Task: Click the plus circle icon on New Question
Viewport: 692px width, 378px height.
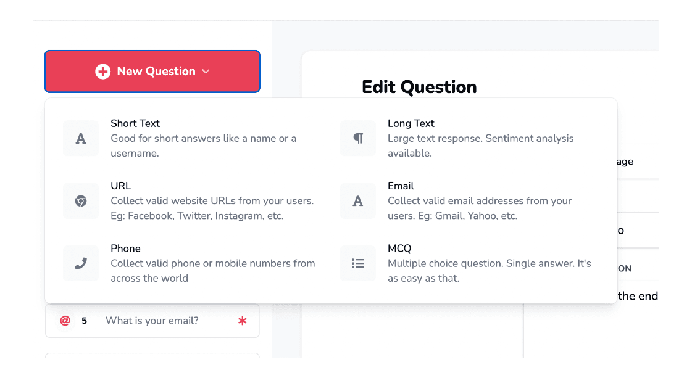Action: (x=103, y=72)
